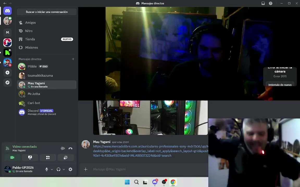
Task: Open Mau Yagami conversation in list
Action: pyautogui.click(x=47, y=85)
